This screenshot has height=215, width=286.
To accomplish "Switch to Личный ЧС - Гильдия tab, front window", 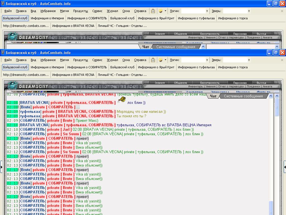I will pyautogui.click(x=122, y=75).
